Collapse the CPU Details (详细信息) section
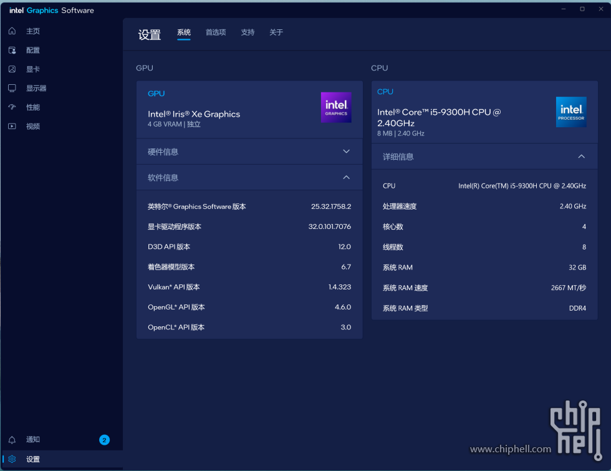This screenshot has height=471, width=611. (x=581, y=157)
